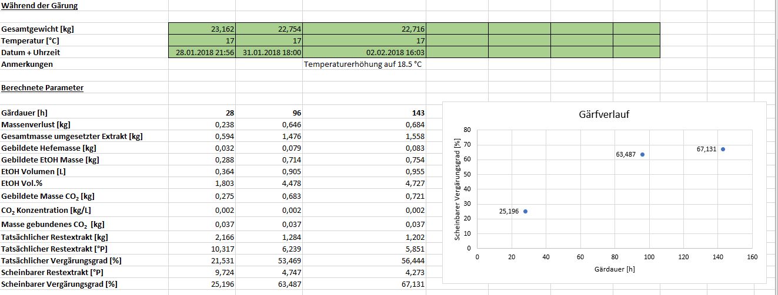Click the chart data point labeled 63,487

642,155
